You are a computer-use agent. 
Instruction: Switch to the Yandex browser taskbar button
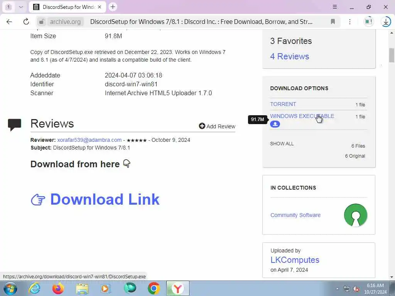click(178, 288)
